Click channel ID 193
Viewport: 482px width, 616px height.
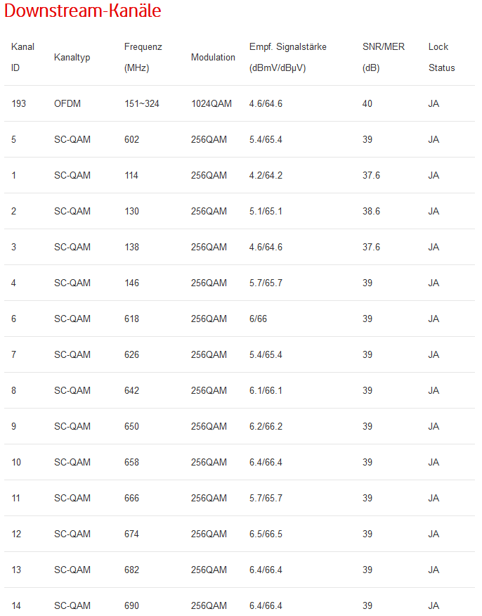point(19,103)
